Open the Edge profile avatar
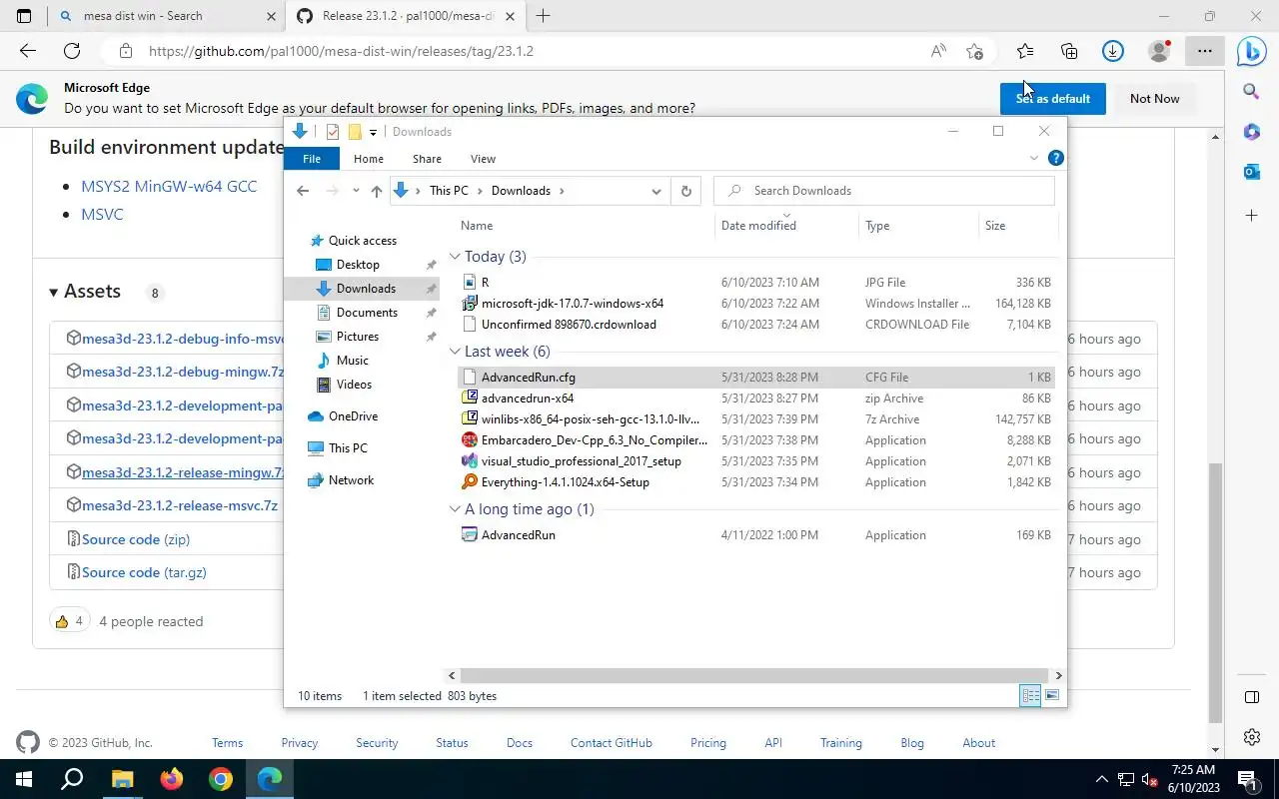 (x=1159, y=51)
